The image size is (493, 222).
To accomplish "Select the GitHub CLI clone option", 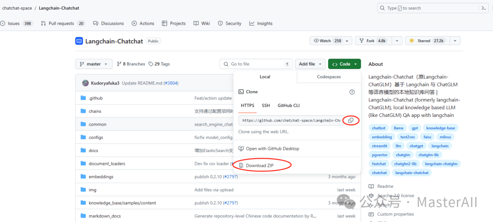I will coord(288,106).
